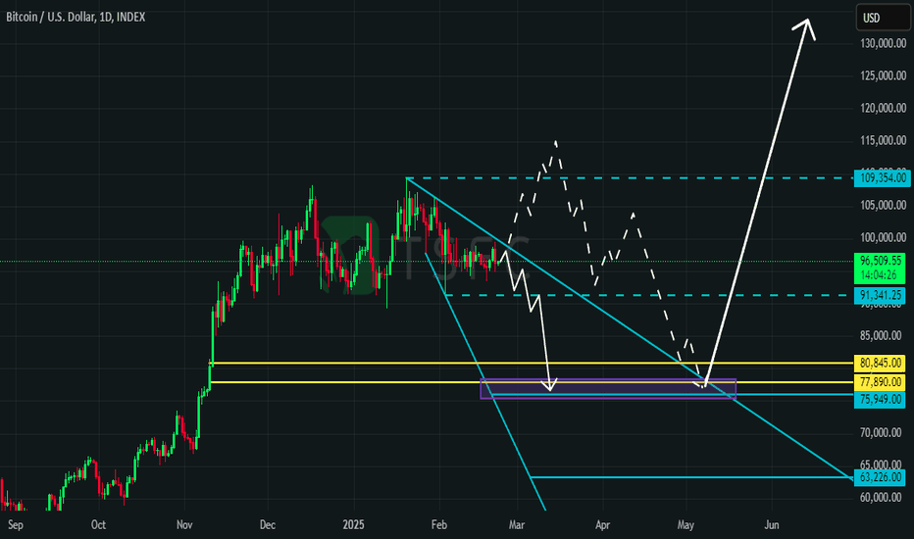The width and height of the screenshot is (914, 539).
Task: Click the 105,000.00 price axis tick
Action: click(883, 205)
